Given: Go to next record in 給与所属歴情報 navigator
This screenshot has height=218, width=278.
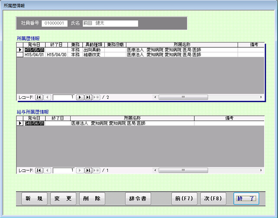Looking at the screenshot, I should pyautogui.click(x=80, y=171).
